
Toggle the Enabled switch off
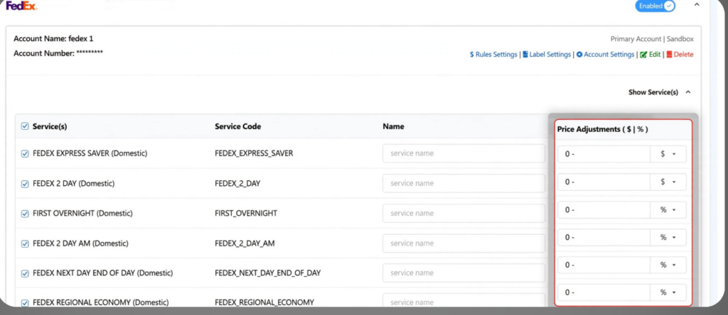[x=655, y=6]
